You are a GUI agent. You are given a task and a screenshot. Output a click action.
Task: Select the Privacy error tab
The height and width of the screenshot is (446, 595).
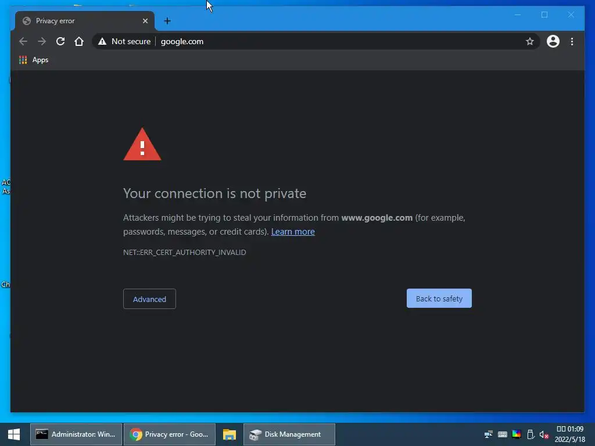(85, 21)
